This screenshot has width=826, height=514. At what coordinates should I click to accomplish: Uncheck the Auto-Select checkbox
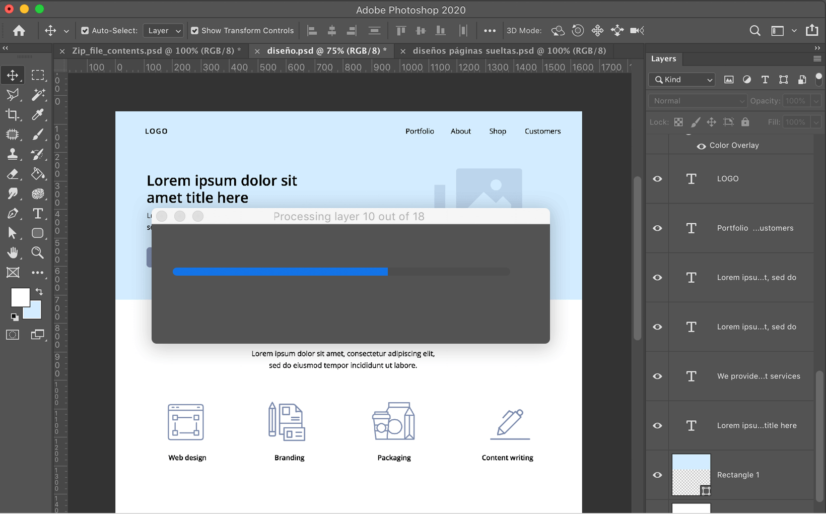85,31
